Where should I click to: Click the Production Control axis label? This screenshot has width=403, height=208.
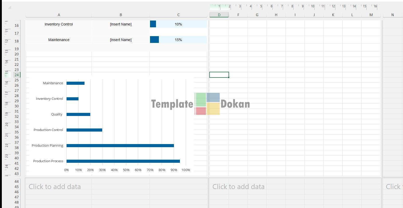pos(48,130)
